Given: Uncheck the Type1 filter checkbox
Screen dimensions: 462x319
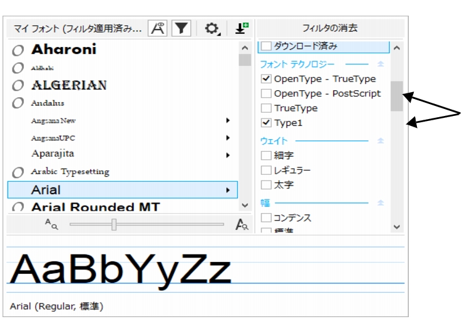Looking at the screenshot, I should click(266, 123).
